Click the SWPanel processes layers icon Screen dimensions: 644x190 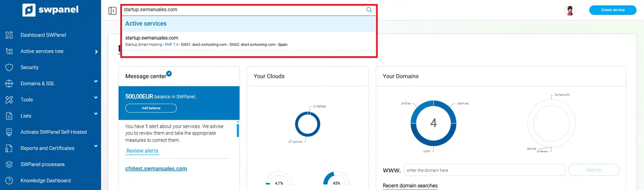9,164
